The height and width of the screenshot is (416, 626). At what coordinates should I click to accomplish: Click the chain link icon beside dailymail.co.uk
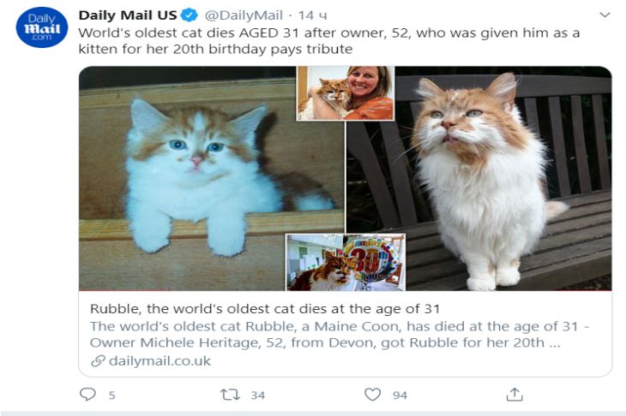[98, 361]
